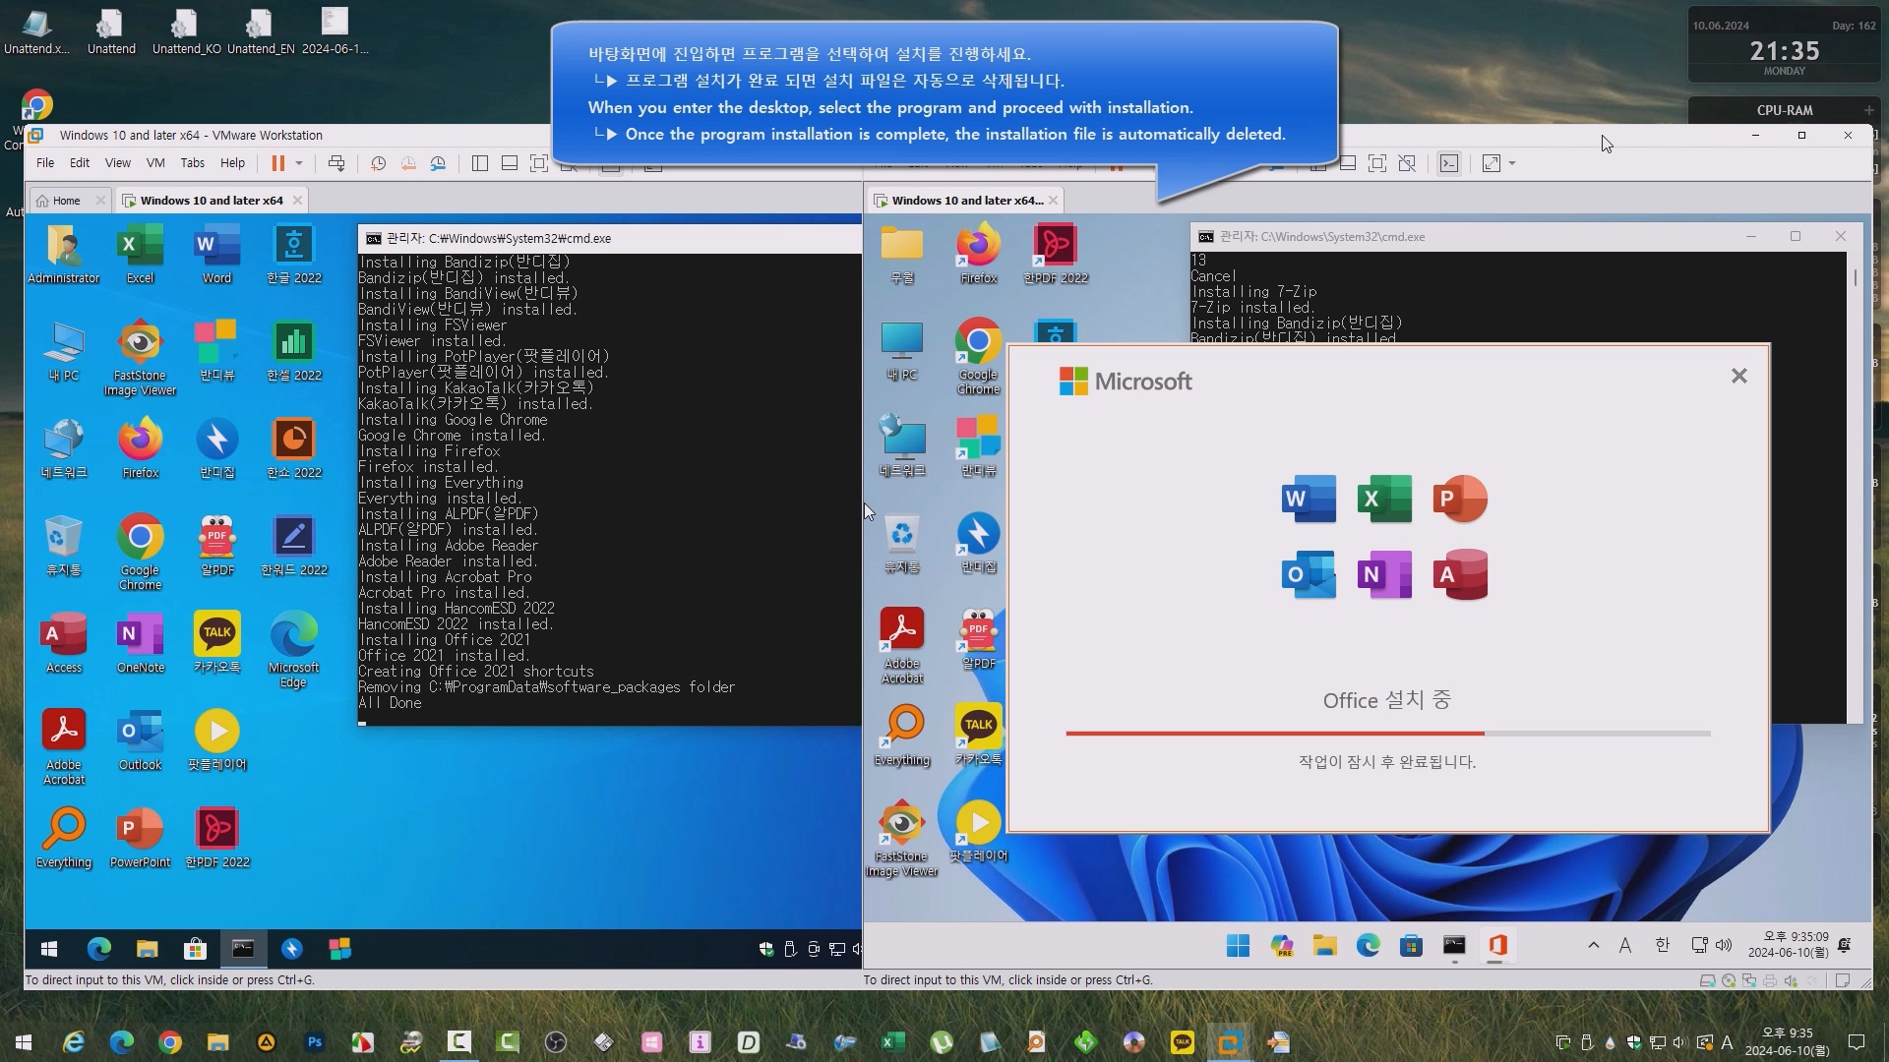
Task: Click Send Ctrl+Alt+Del toolbar icon
Action: point(336,163)
